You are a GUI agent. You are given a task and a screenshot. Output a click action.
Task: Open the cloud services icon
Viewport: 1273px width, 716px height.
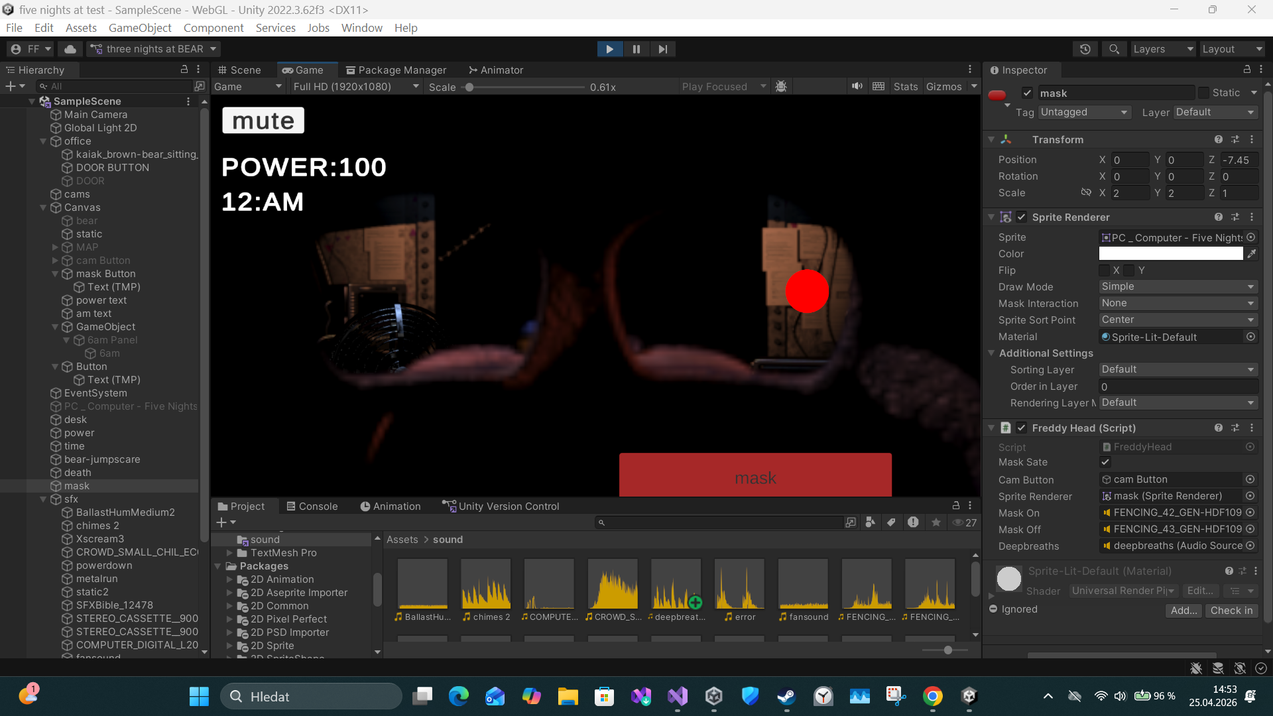point(70,49)
